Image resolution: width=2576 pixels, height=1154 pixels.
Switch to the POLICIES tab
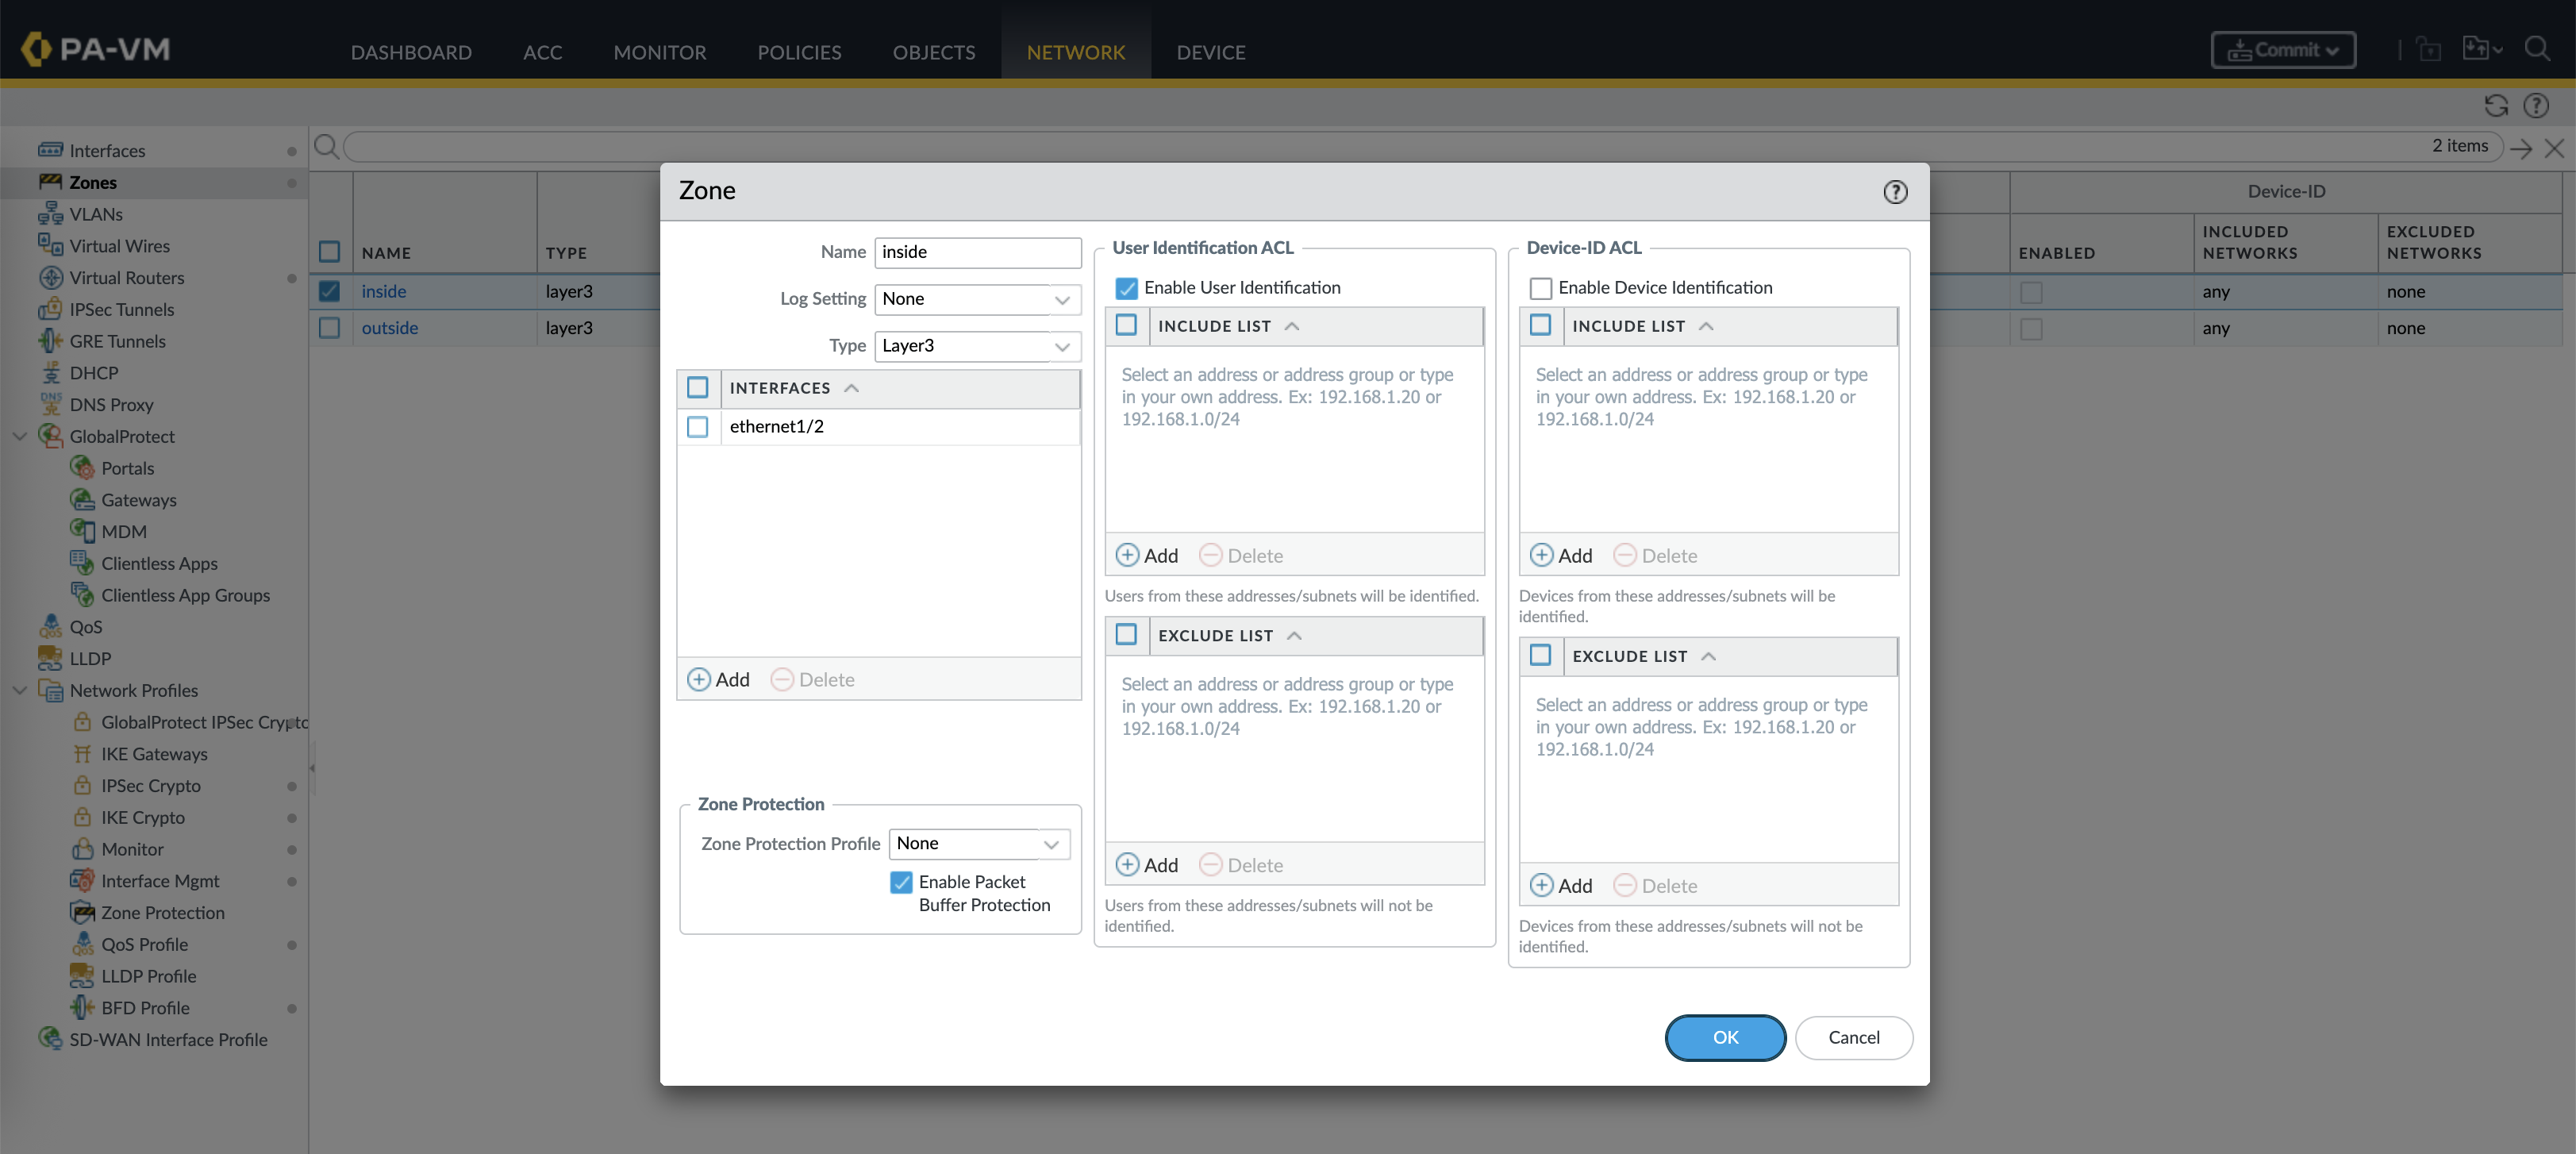(x=799, y=52)
